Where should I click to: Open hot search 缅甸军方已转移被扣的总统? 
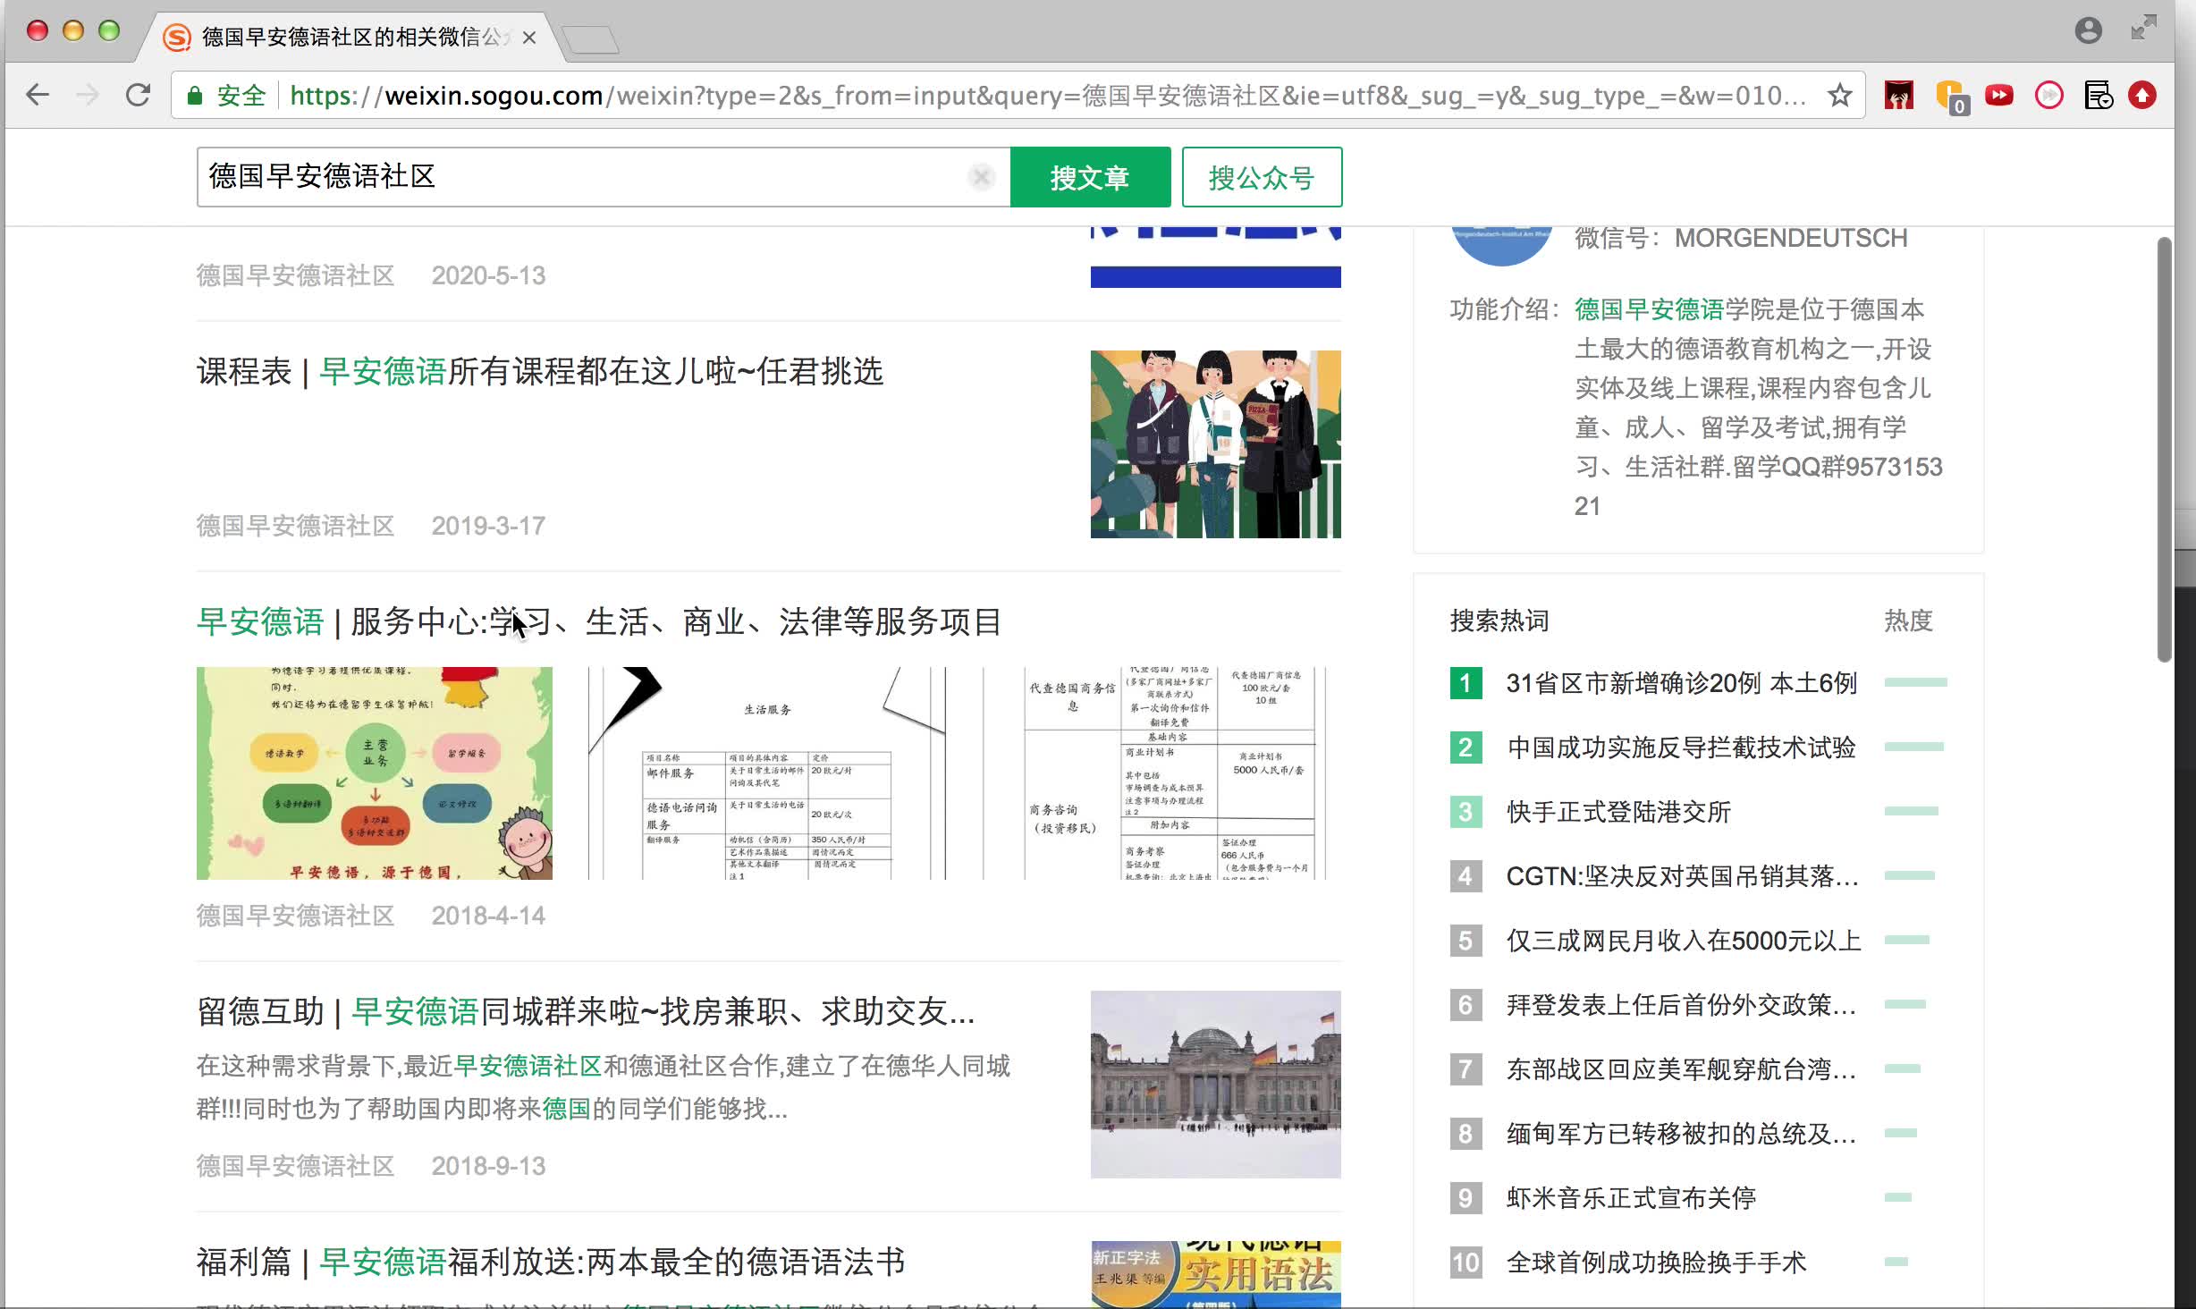(1682, 1134)
